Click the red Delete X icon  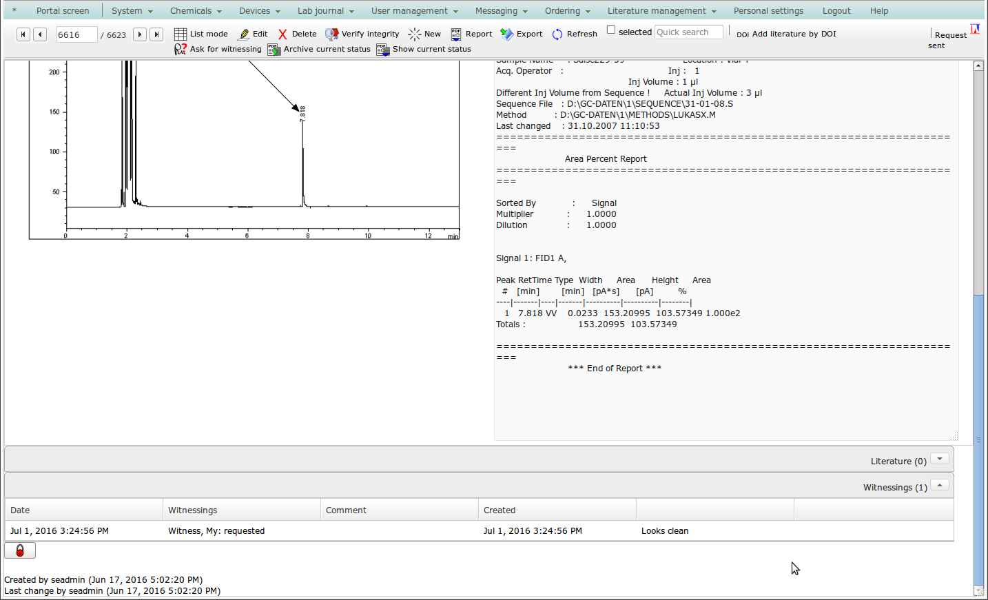[x=282, y=34]
